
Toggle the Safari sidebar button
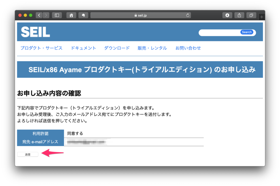(x=57, y=15)
